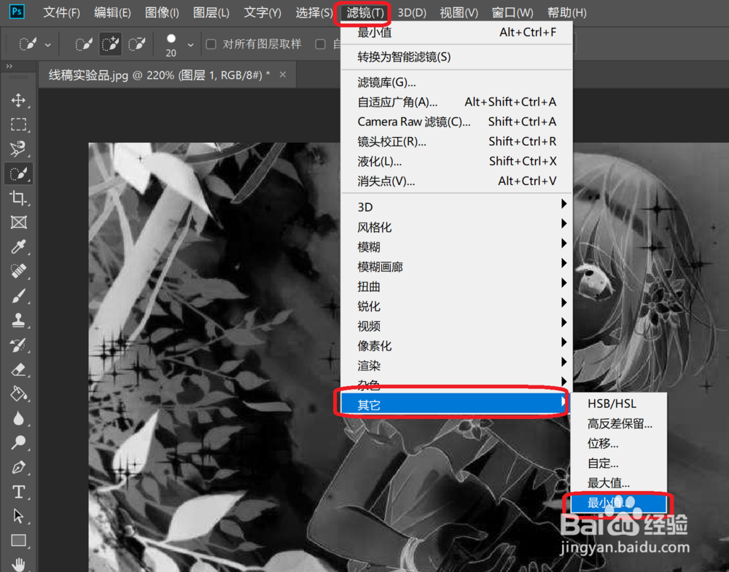Viewport: 729px width, 572px height.
Task: Select the Clone Stamp tool
Action: 19,320
